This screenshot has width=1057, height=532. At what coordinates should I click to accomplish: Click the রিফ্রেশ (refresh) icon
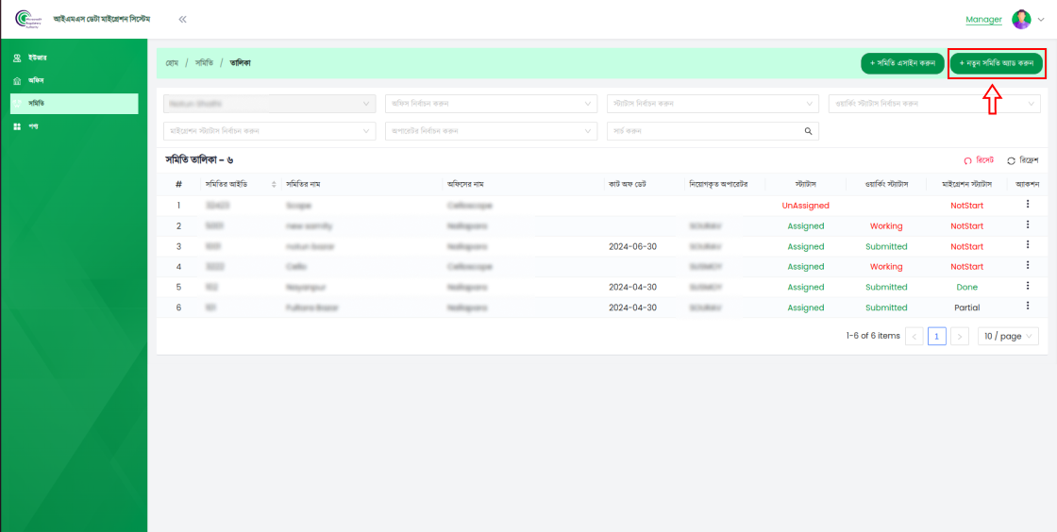1012,160
